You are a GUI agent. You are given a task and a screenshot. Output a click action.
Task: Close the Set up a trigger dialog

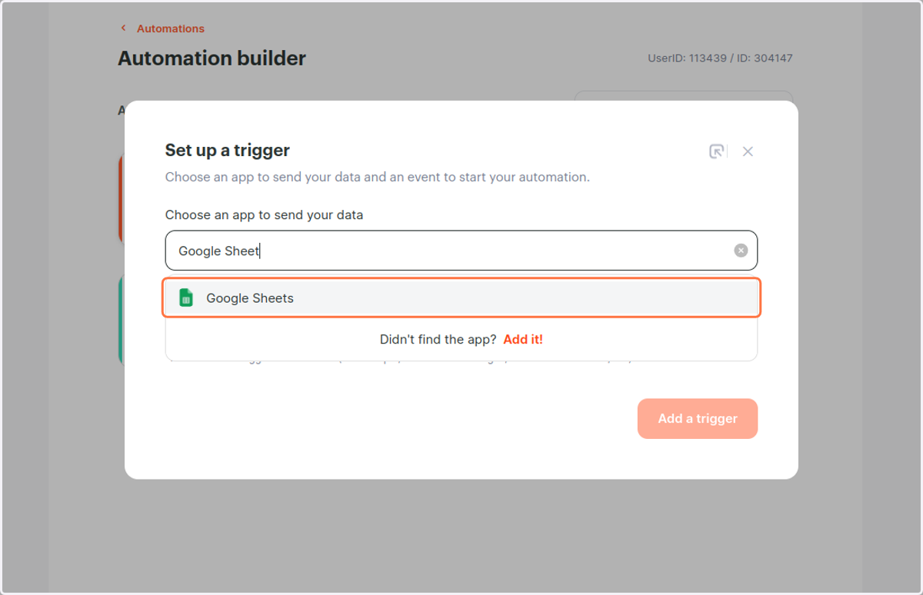pyautogui.click(x=748, y=151)
